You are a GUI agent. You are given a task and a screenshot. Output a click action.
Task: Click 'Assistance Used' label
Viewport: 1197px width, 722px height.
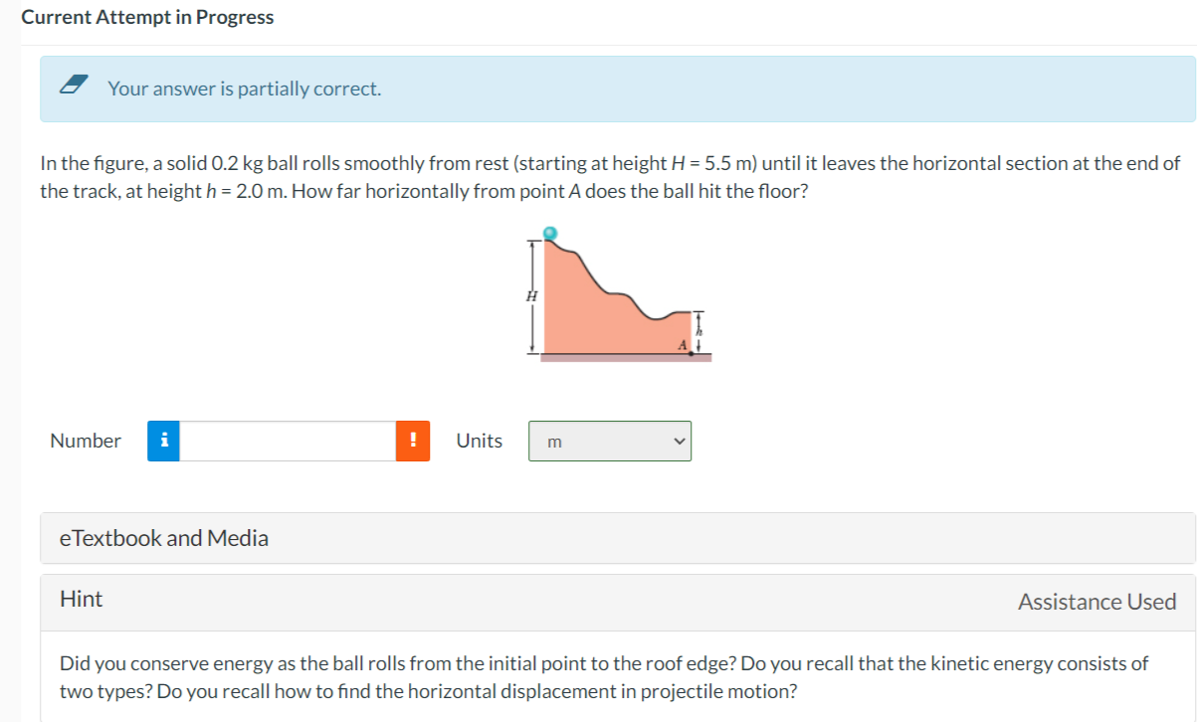click(x=1096, y=601)
